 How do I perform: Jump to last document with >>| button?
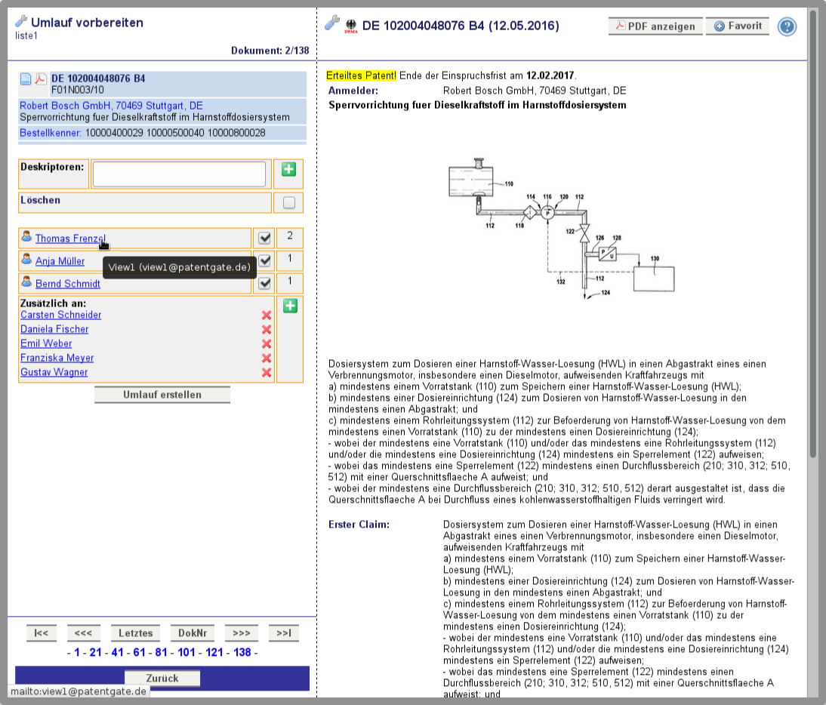click(283, 633)
